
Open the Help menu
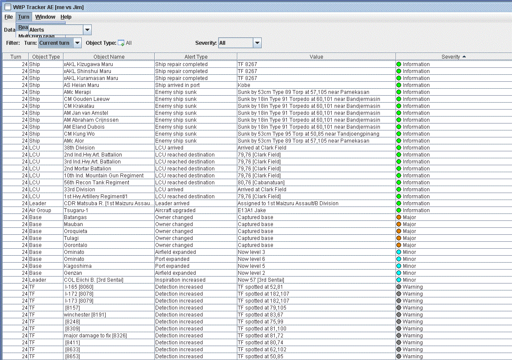click(x=66, y=17)
